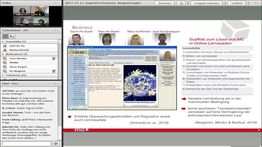Click into the chat message input field
Viewport: 262px width, 147px height.
click(26, 143)
